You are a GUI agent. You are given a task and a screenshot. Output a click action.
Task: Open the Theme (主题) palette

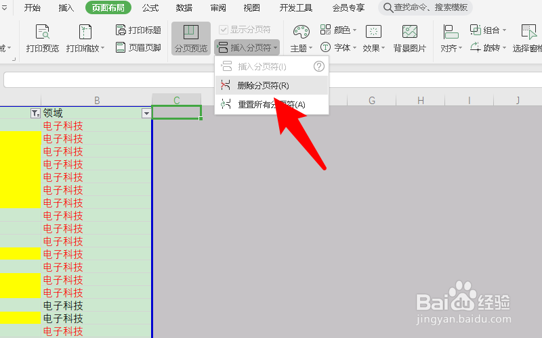tap(301, 39)
